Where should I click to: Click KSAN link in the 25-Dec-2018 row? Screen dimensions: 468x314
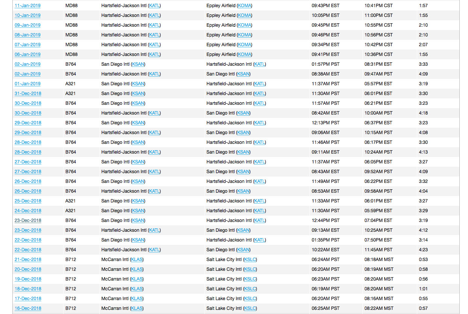[138, 201]
